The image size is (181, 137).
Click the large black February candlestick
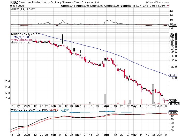click(x=63, y=39)
